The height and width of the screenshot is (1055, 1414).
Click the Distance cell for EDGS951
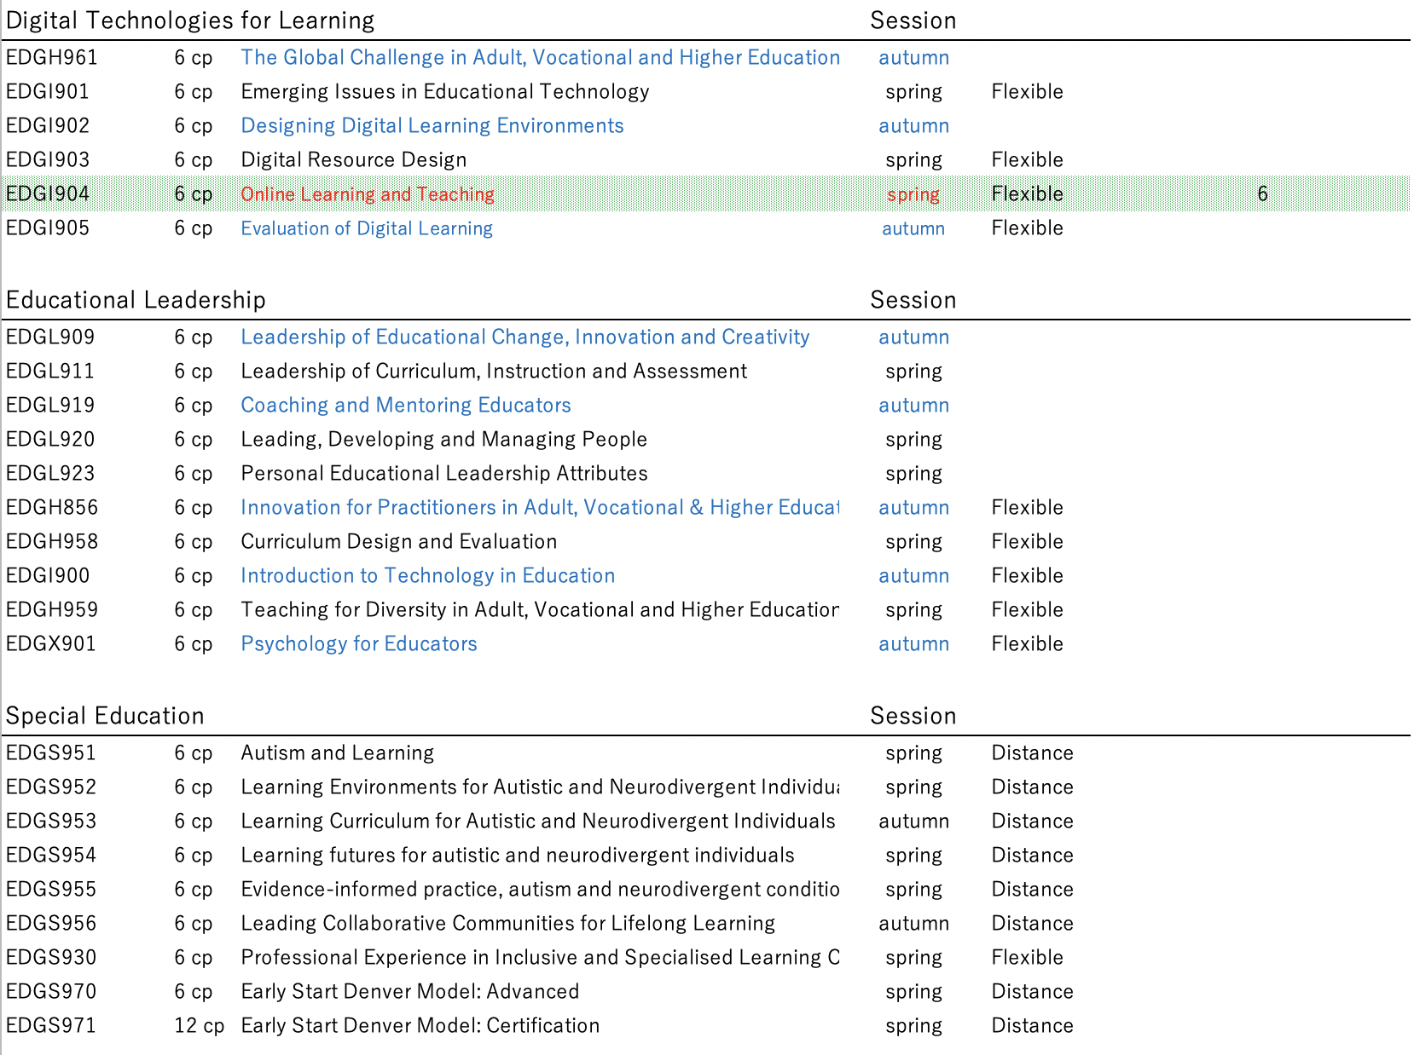click(x=1033, y=752)
